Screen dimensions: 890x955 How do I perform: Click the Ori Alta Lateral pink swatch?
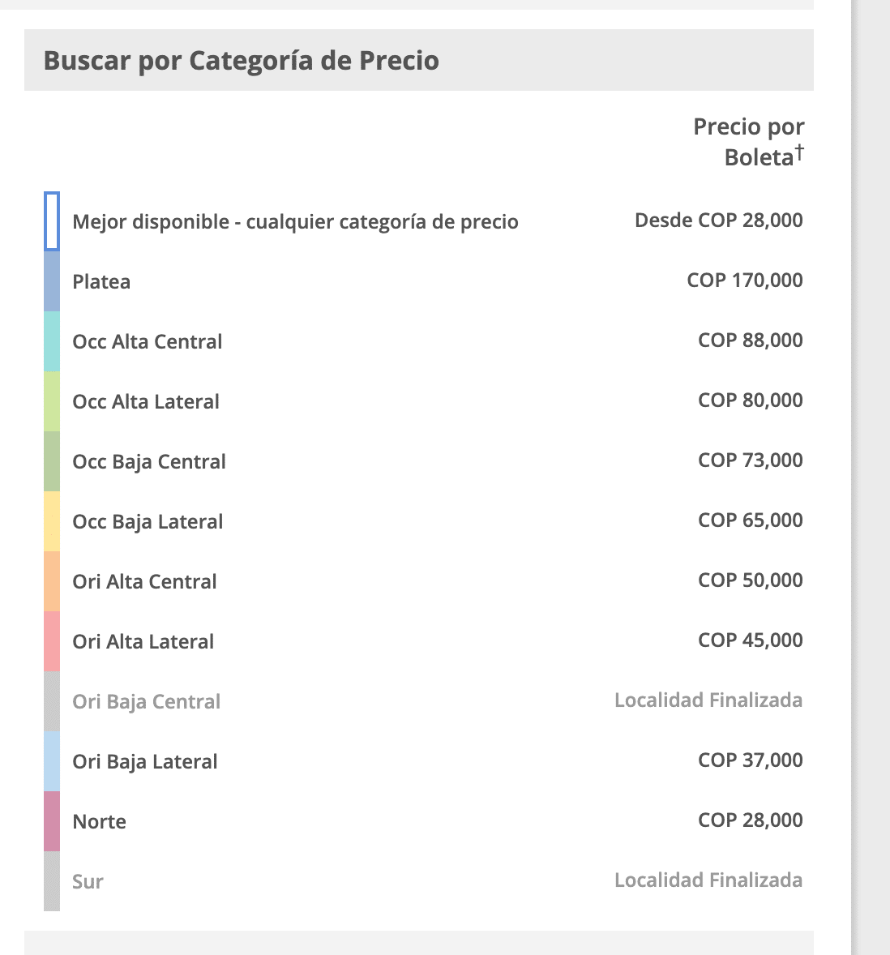[x=52, y=641]
